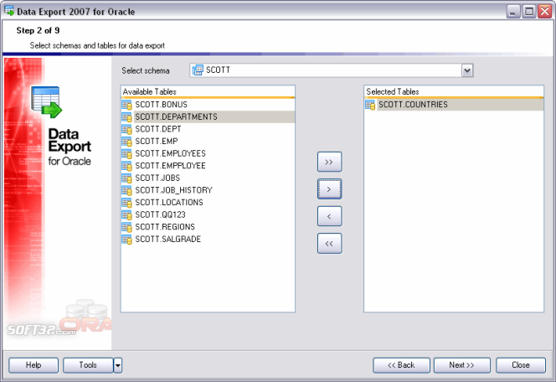Select SCOTT.DEPARTMENTS table row
The width and height of the screenshot is (556, 382).
(208, 117)
